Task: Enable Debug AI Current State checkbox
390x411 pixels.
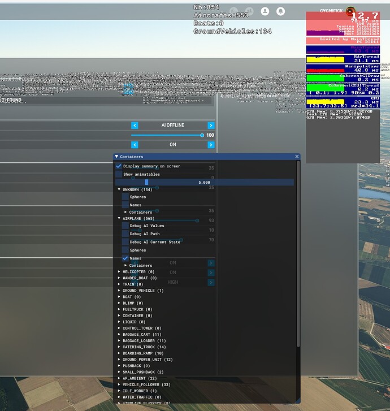Action: pyautogui.click(x=125, y=242)
